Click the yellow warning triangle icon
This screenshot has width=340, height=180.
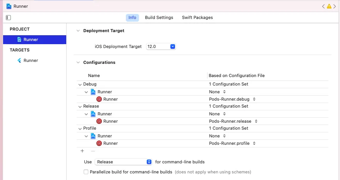pos(329,6)
